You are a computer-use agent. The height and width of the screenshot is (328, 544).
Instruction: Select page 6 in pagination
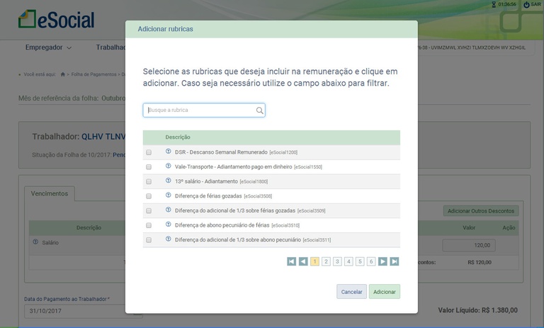click(x=371, y=261)
